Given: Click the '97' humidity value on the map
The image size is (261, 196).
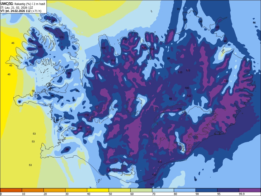Looking at the screenshot, I should tap(169, 59).
